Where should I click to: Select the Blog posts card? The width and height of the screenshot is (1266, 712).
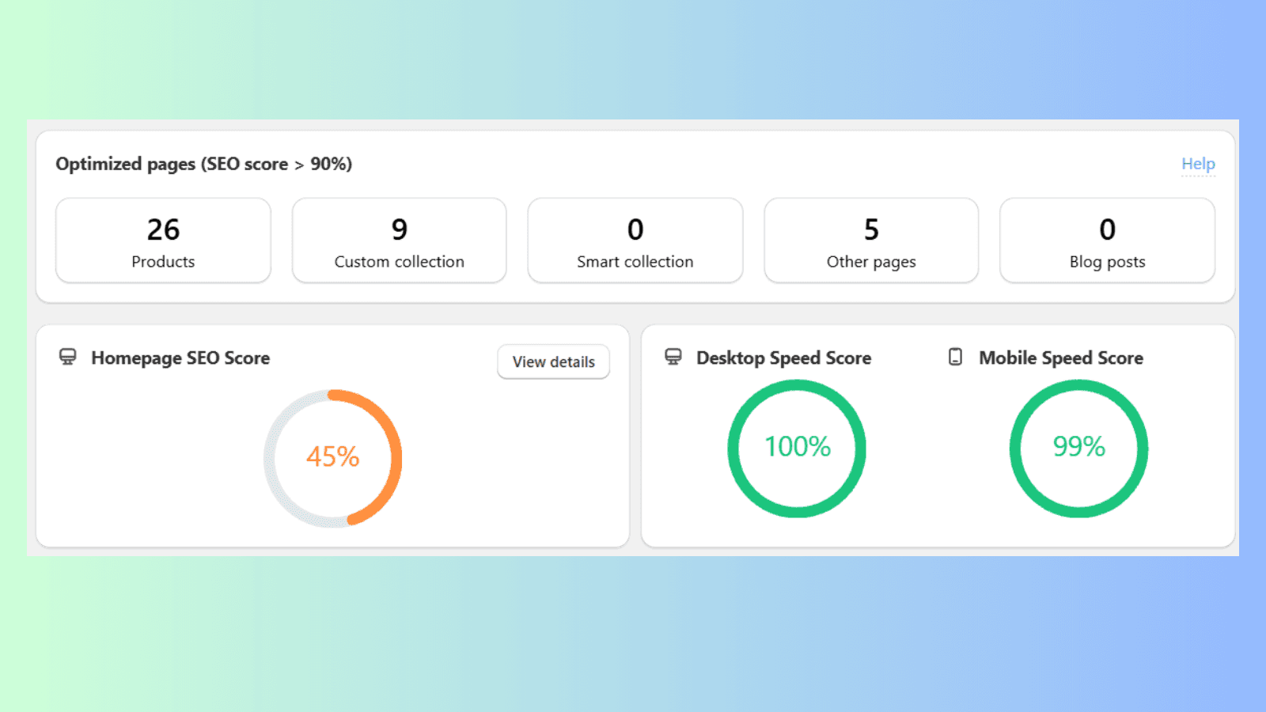(1107, 240)
